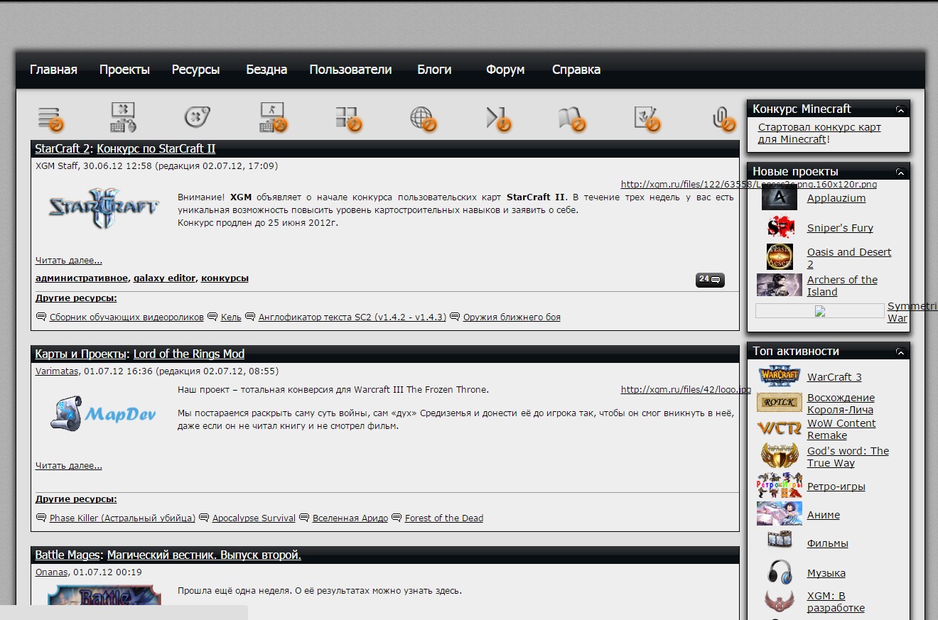Open the Battle Mages category link

pos(68,555)
